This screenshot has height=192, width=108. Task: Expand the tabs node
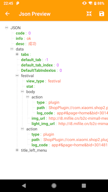[17, 54]
